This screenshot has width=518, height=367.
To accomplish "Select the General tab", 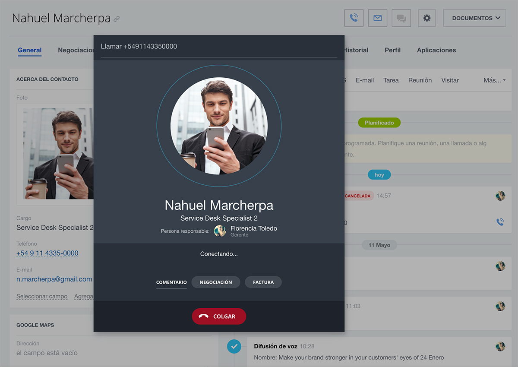I will click(x=30, y=50).
